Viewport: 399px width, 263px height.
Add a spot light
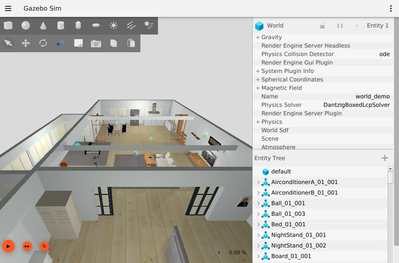148,25
